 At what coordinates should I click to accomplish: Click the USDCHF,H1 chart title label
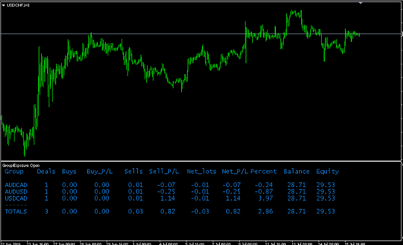18,5
